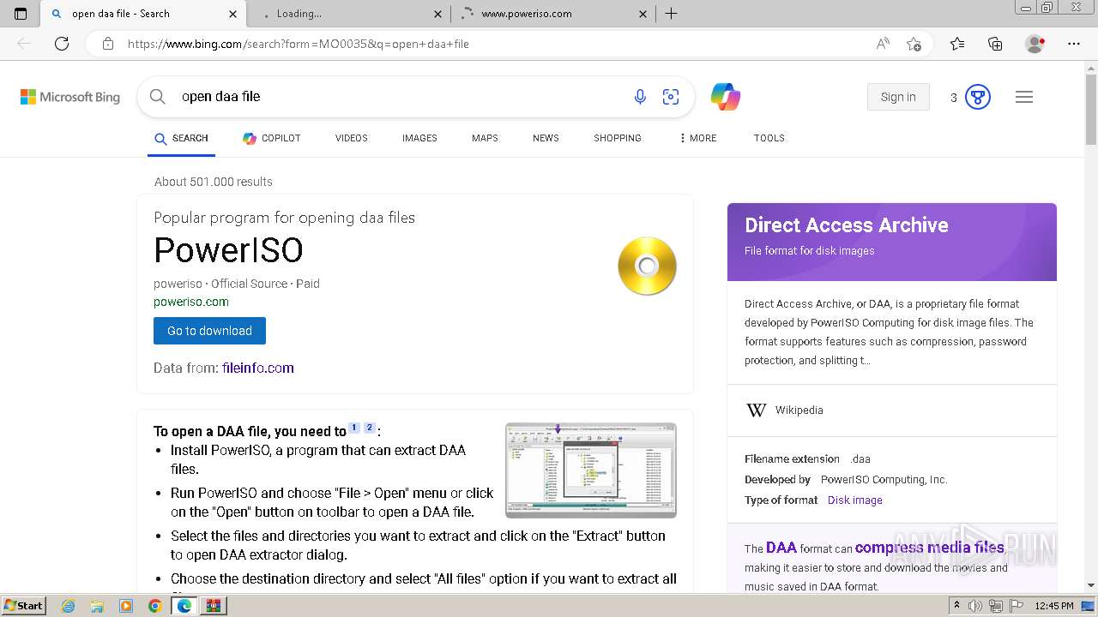The height and width of the screenshot is (617, 1098).
Task: Click the volume tray icon
Action: [975, 606]
